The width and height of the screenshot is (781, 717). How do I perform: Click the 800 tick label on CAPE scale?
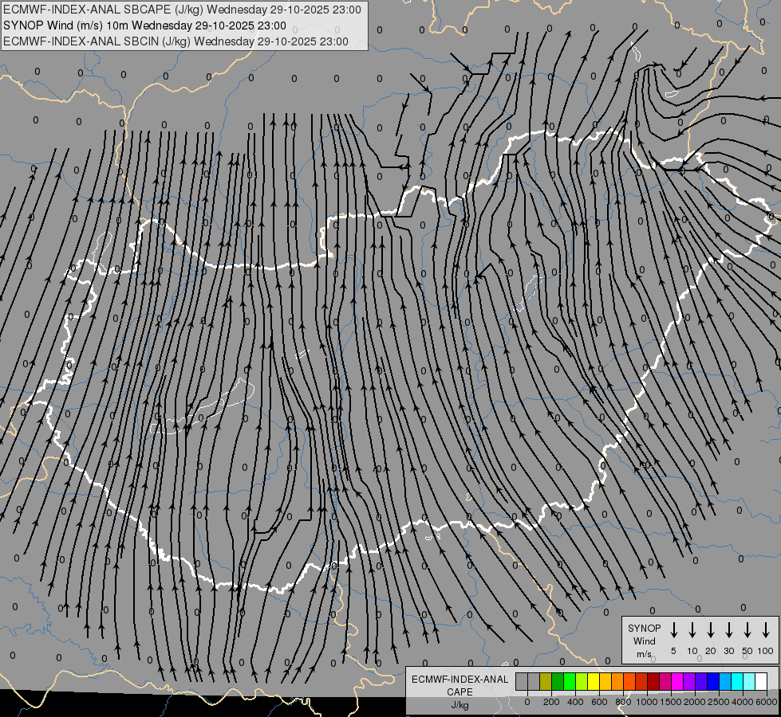623,702
